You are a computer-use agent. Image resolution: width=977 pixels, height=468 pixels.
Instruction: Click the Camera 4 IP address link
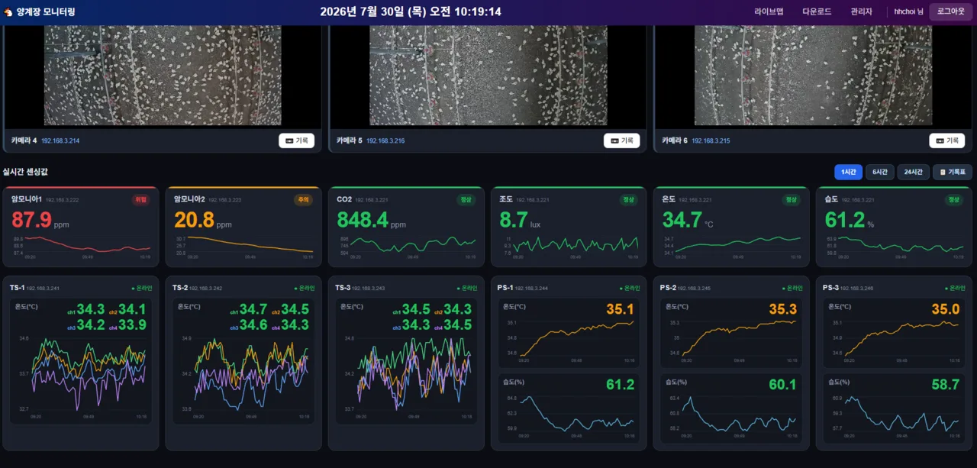60,141
